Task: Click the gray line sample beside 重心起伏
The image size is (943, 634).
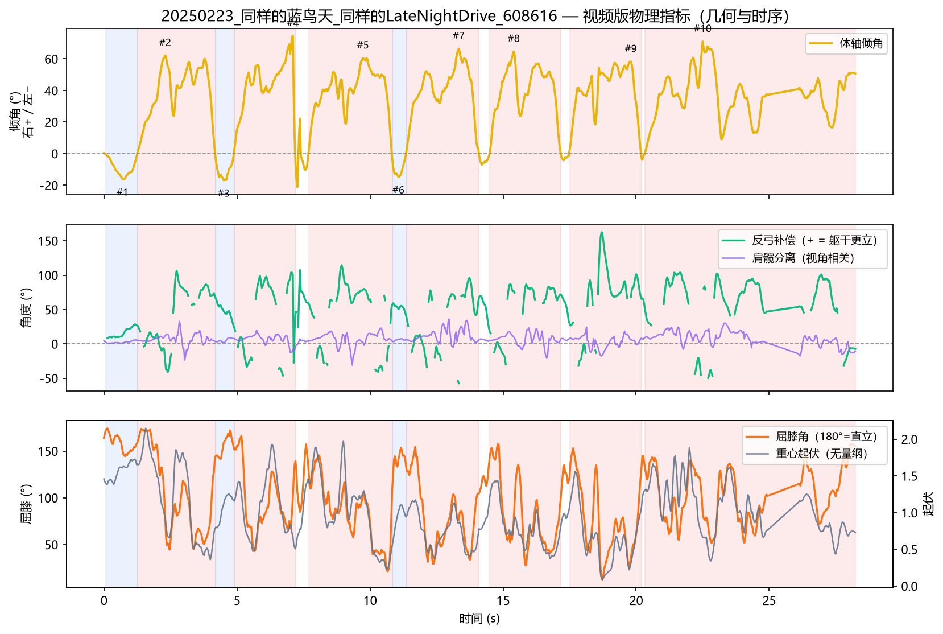Action: [758, 454]
